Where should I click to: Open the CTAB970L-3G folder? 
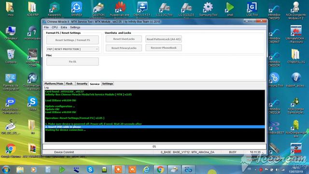296,56
